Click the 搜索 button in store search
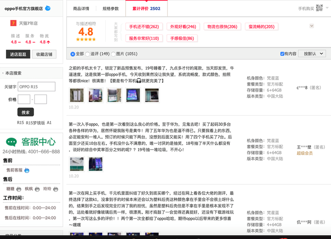Screen dimensions: 331x239 pyautogui.click(x=25, y=112)
